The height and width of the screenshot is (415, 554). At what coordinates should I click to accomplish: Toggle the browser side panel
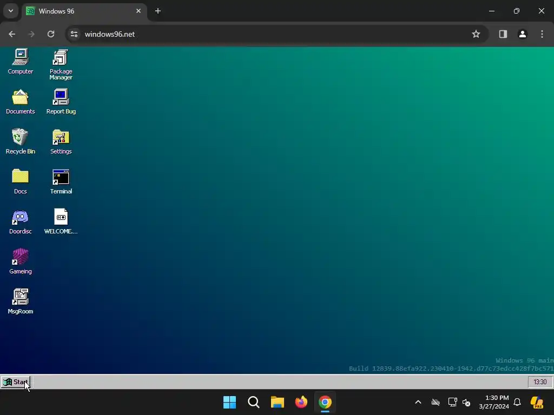503,34
